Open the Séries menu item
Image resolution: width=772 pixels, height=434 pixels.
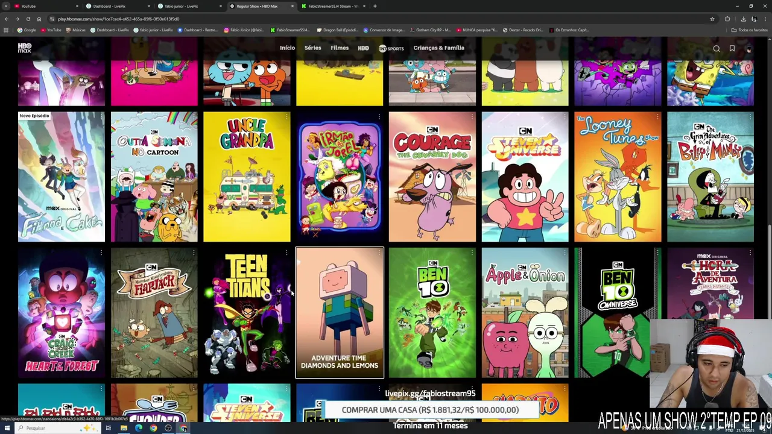[313, 48]
